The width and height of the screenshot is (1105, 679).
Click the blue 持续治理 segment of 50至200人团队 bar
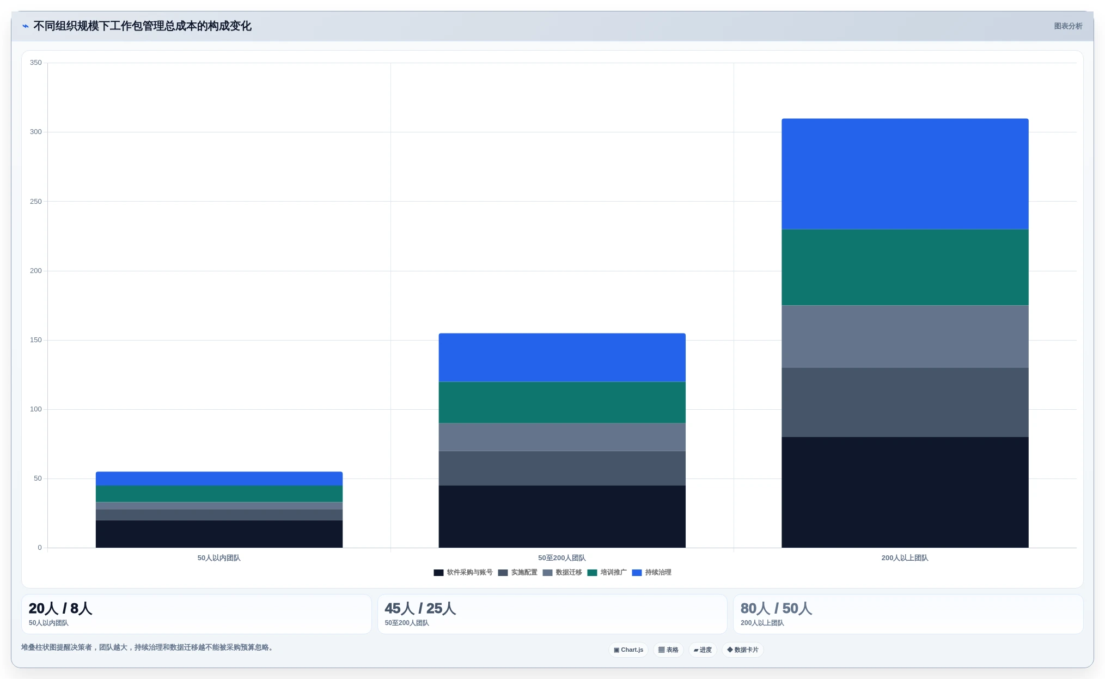coord(562,357)
